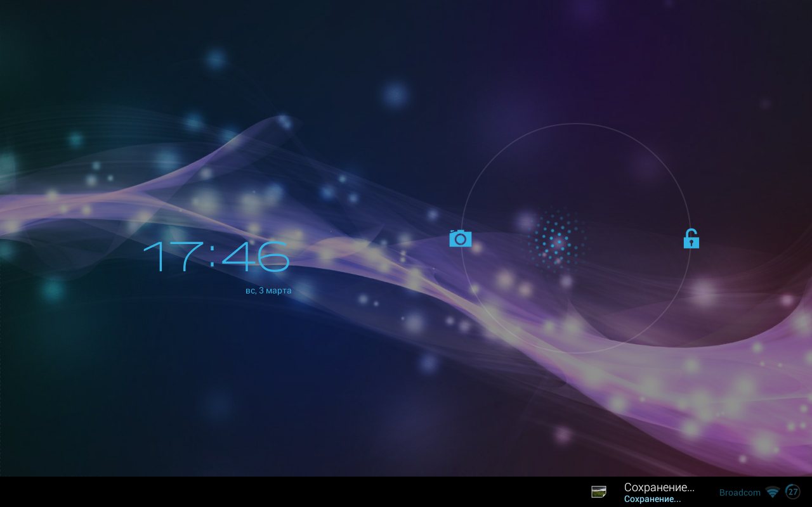Viewport: 812px width, 507px height.
Task: Tap the camera shortcut icon
Action: coord(460,238)
